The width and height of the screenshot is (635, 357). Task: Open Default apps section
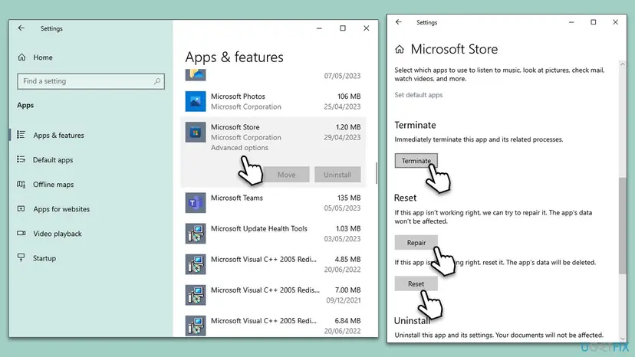tap(53, 160)
